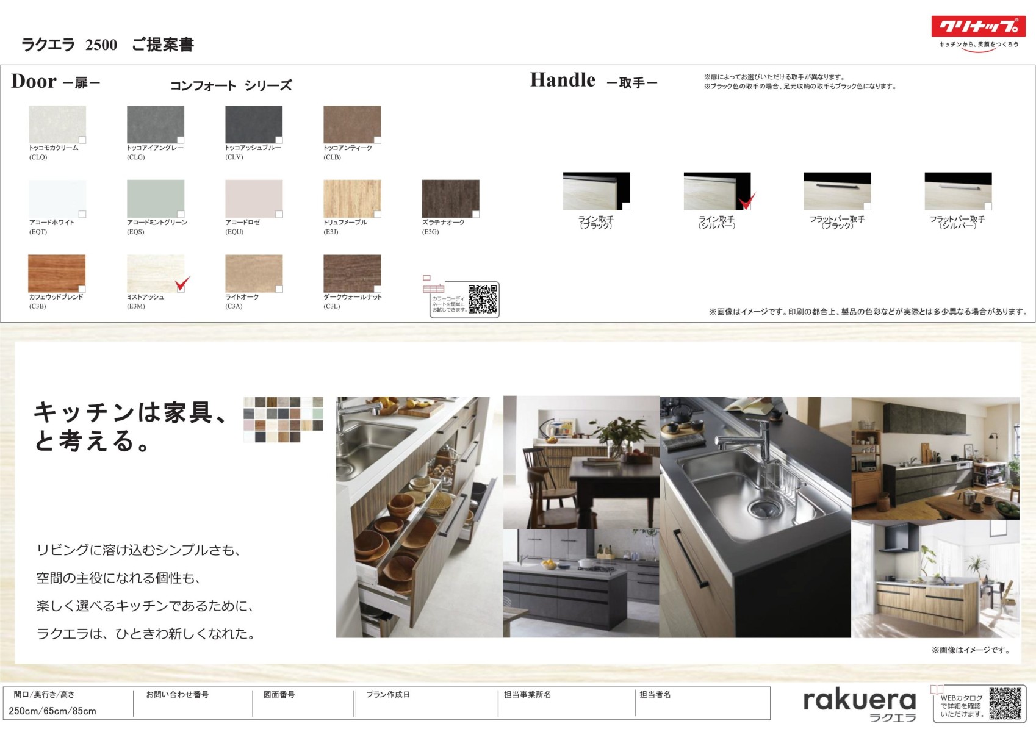Select ライン取手 (ブラック) handle image

coord(596,192)
